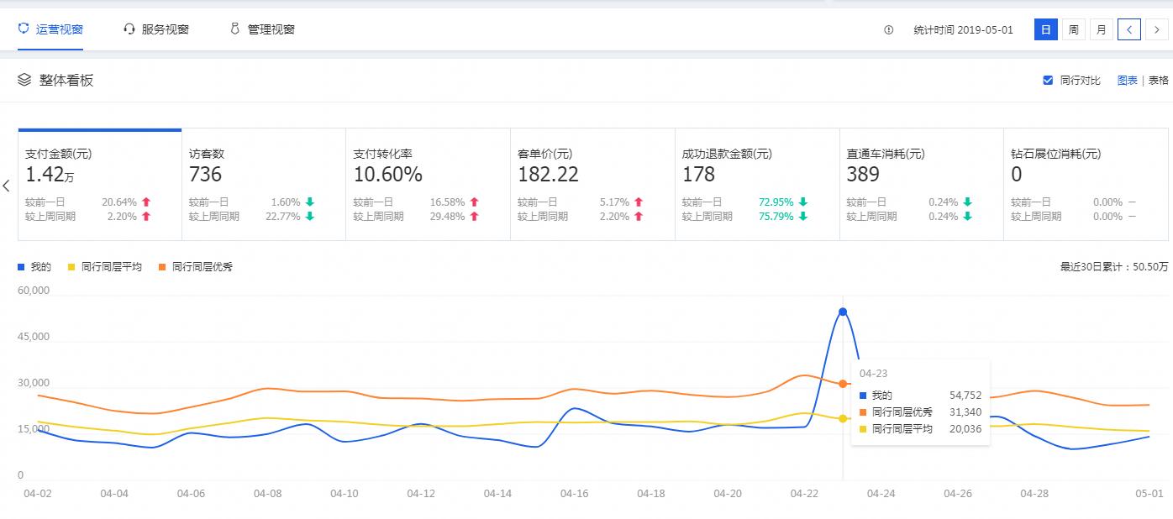
Task: Click the 服务视窗 headset icon
Action: [x=129, y=29]
